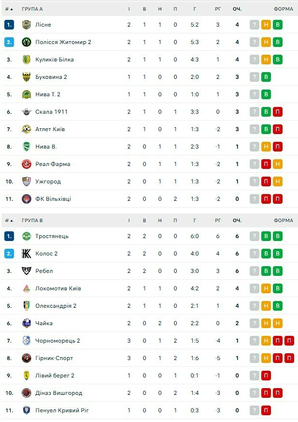Click the Буковина 2 team crest
The width and height of the screenshot is (298, 422).
(27, 77)
